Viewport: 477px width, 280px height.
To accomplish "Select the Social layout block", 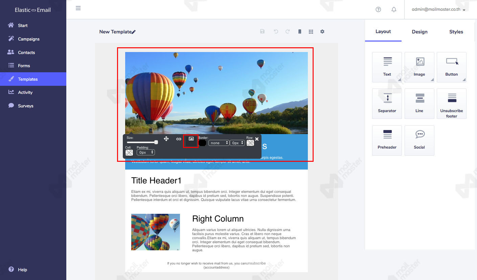I will 419,141.
